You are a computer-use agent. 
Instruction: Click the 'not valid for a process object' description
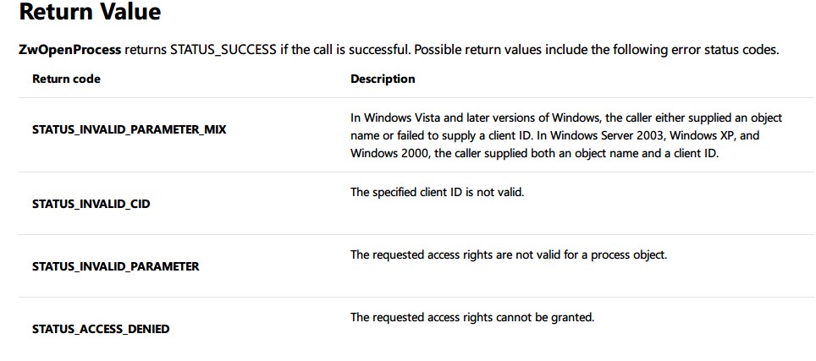pos(509,255)
